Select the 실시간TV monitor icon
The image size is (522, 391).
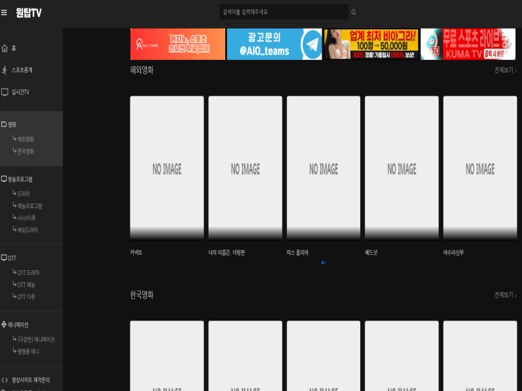pos(5,92)
